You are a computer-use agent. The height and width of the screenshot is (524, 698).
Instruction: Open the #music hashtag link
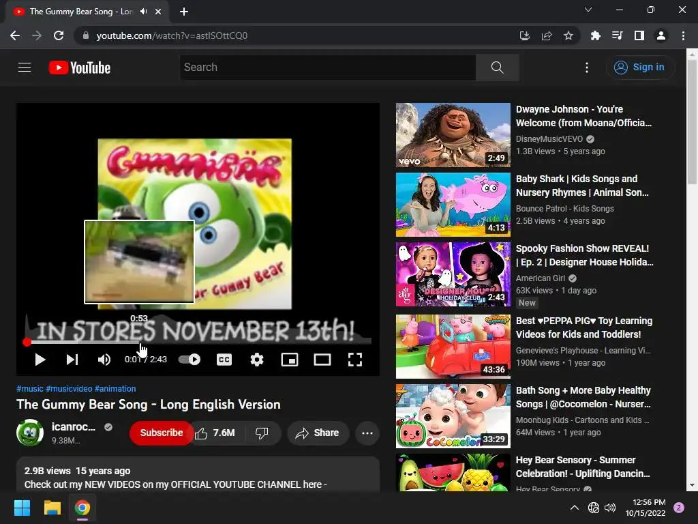[30, 388]
